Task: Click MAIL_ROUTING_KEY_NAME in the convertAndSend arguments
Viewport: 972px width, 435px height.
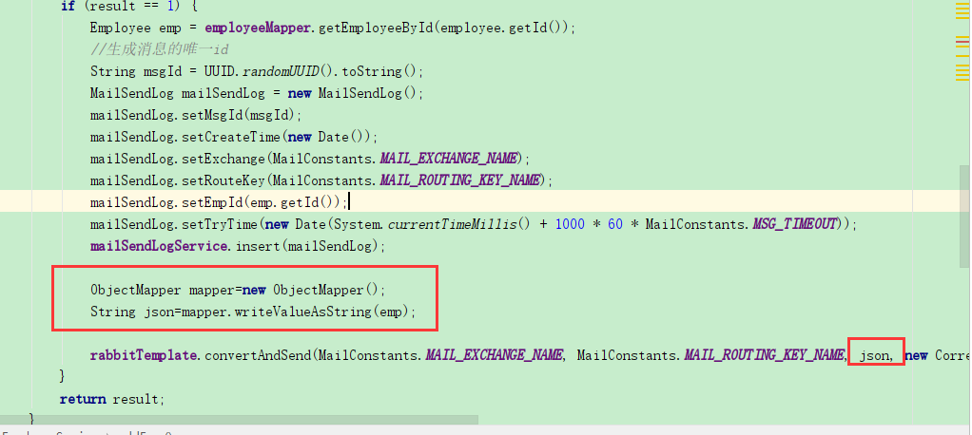Action: coord(765,355)
